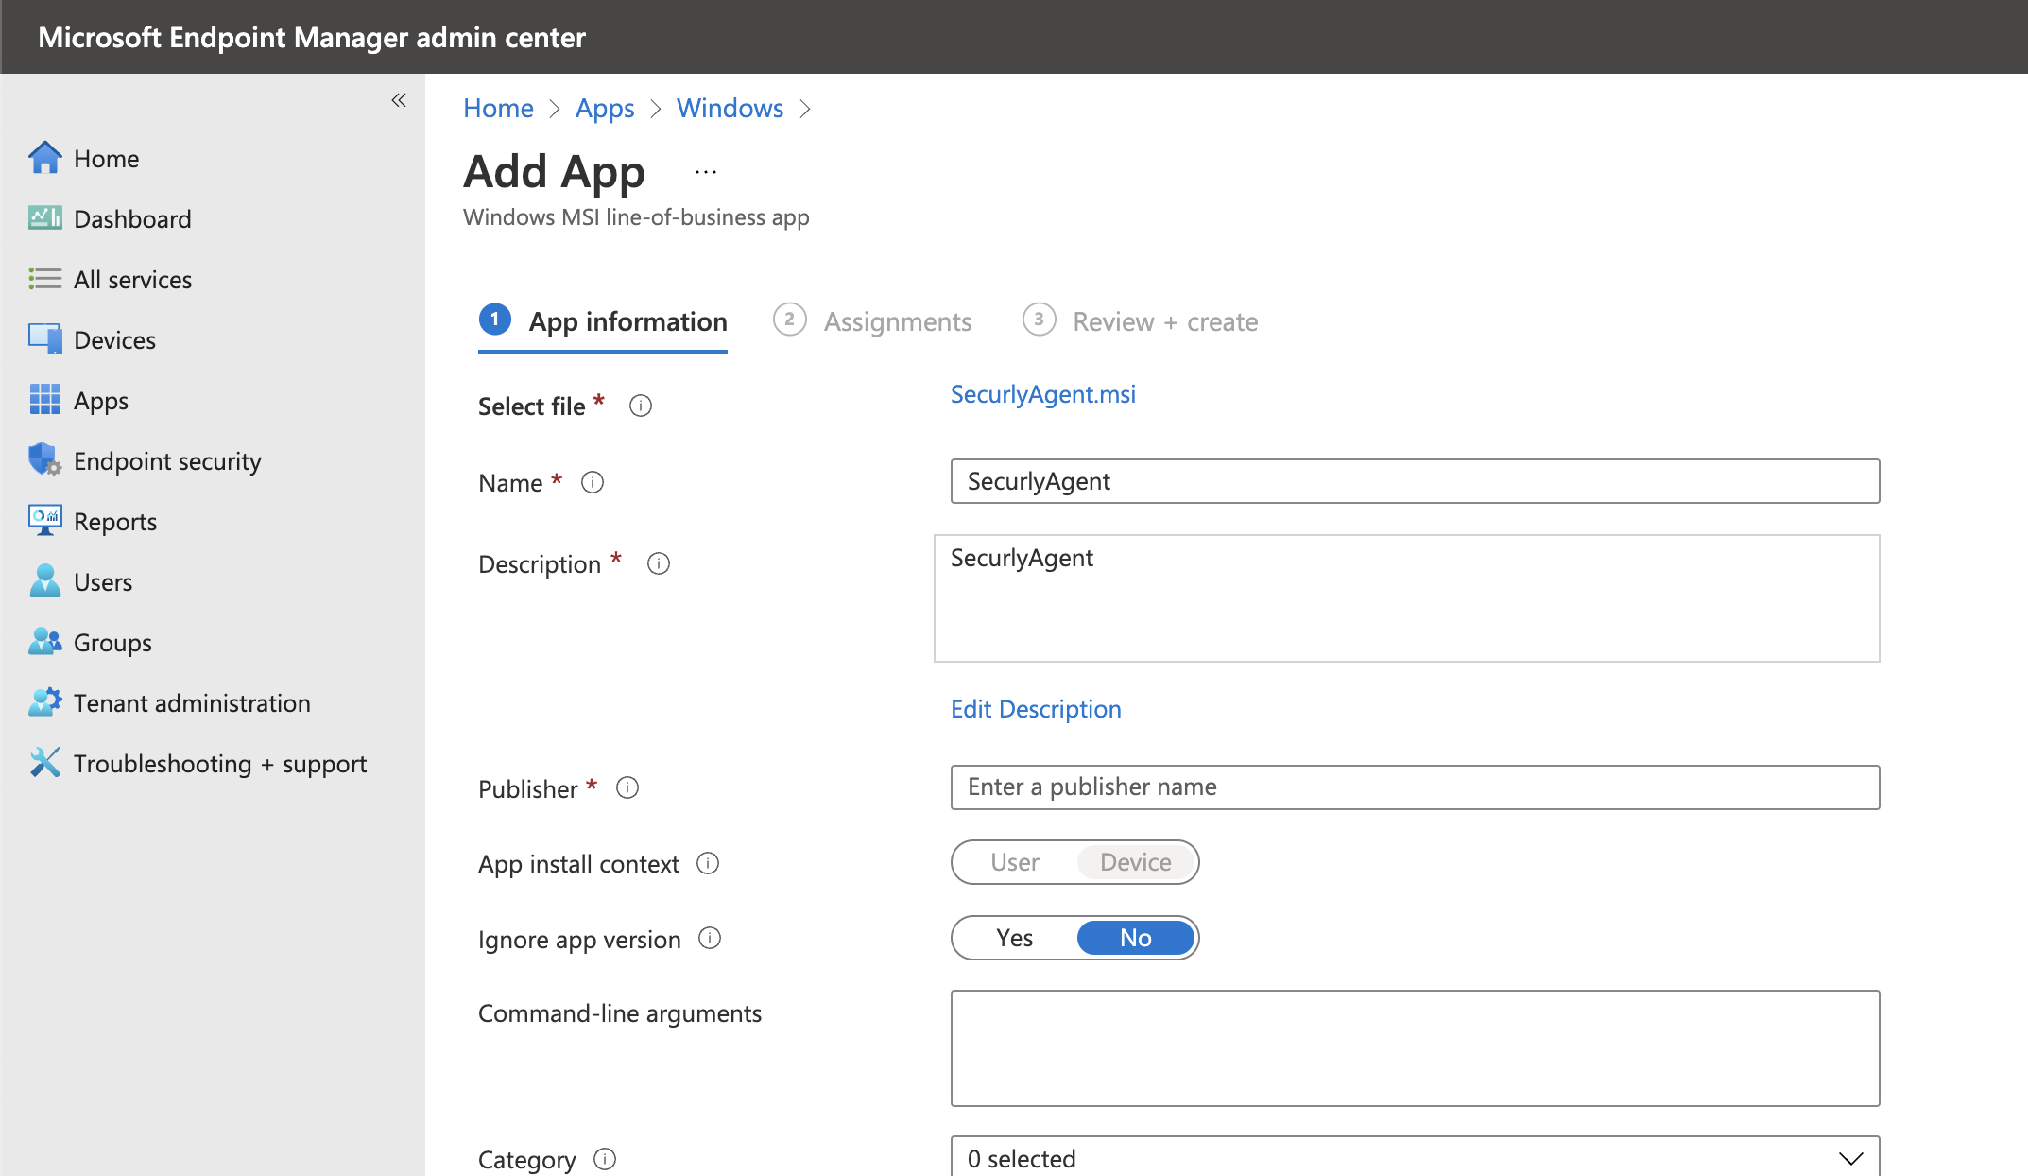Click the Devices monitor icon
2028x1176 pixels.
tap(44, 339)
